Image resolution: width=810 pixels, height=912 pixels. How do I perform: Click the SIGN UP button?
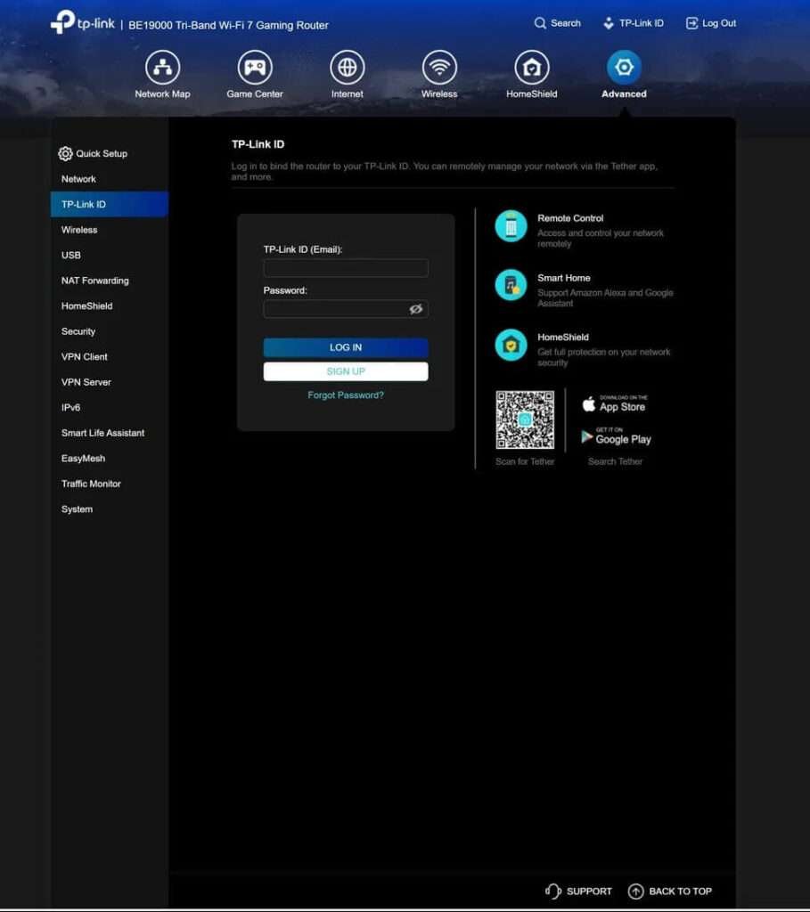pos(346,371)
